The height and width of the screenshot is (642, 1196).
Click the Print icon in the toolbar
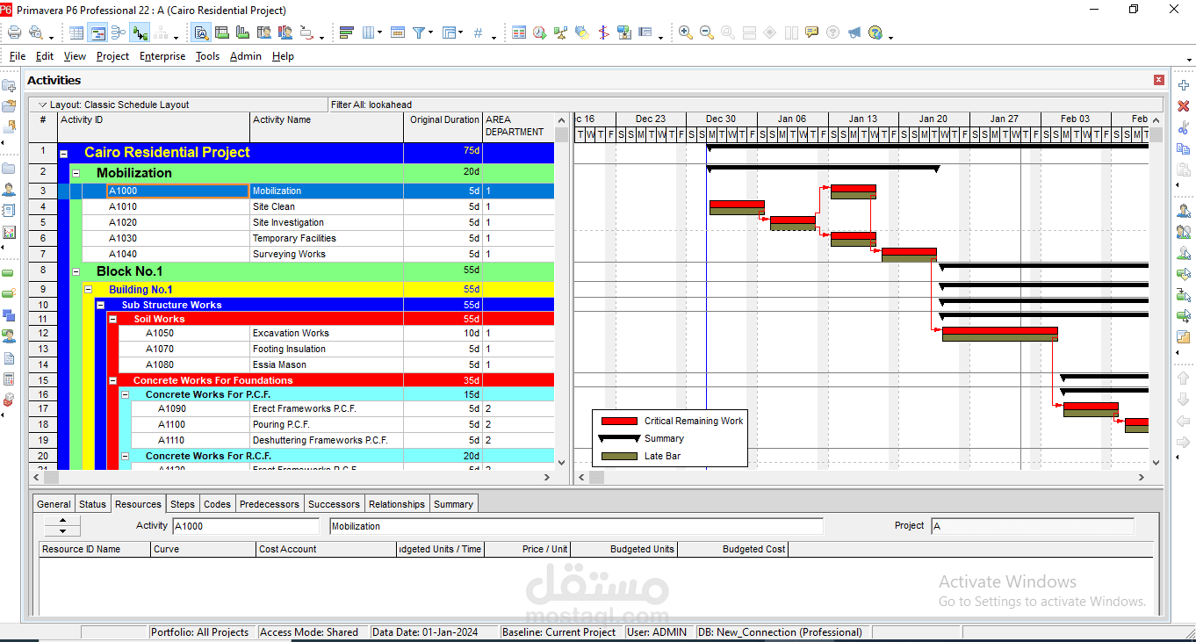(x=14, y=32)
